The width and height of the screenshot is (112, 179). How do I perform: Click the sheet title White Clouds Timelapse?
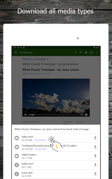52,129
